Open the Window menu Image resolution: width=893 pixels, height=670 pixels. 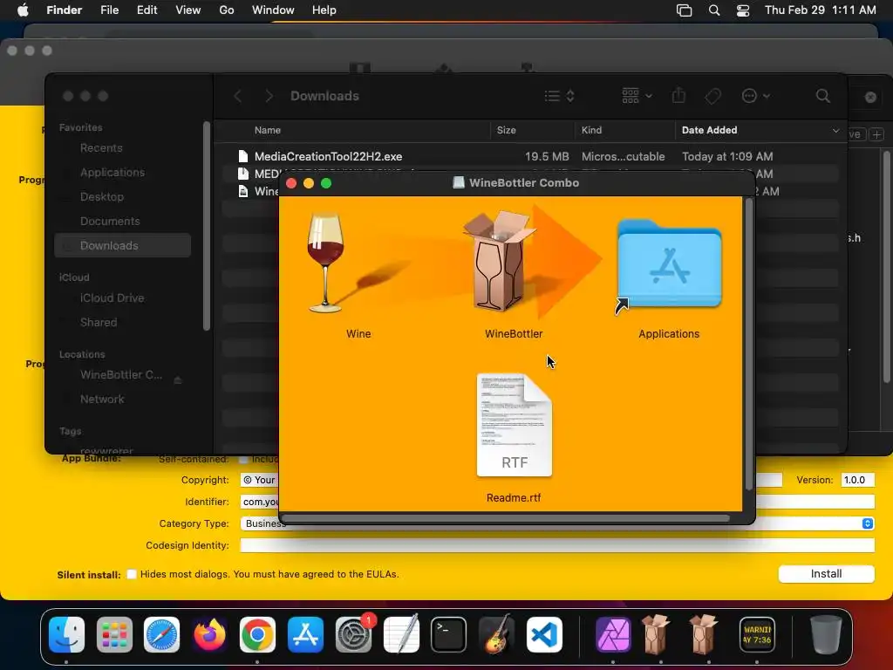(273, 10)
